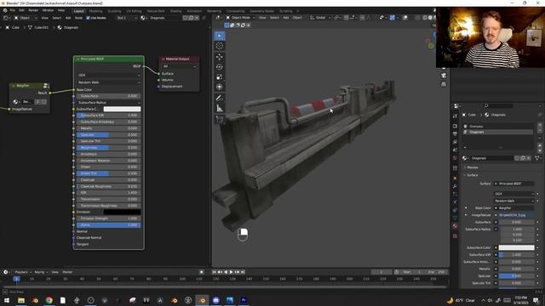Select the Move tool in viewport toolbar
Screen dimensions: 545x306
pyautogui.click(x=220, y=57)
